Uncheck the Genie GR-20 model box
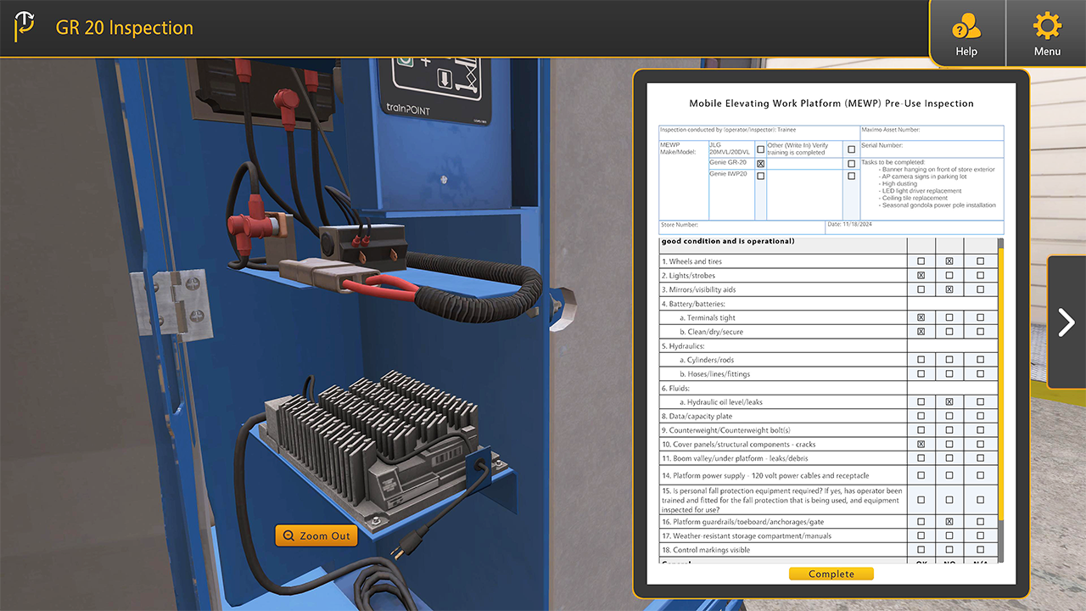Viewport: 1086px width, 611px height. point(760,163)
